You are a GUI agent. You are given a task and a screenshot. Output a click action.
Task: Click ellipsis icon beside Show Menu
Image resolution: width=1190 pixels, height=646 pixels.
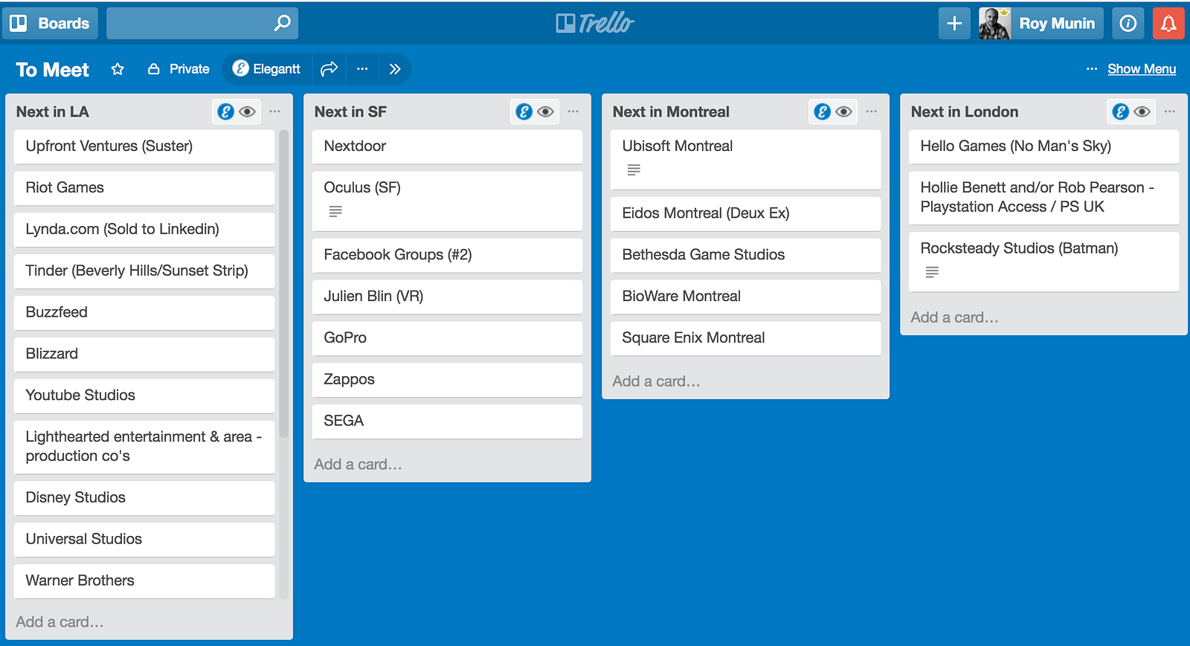[1092, 69]
